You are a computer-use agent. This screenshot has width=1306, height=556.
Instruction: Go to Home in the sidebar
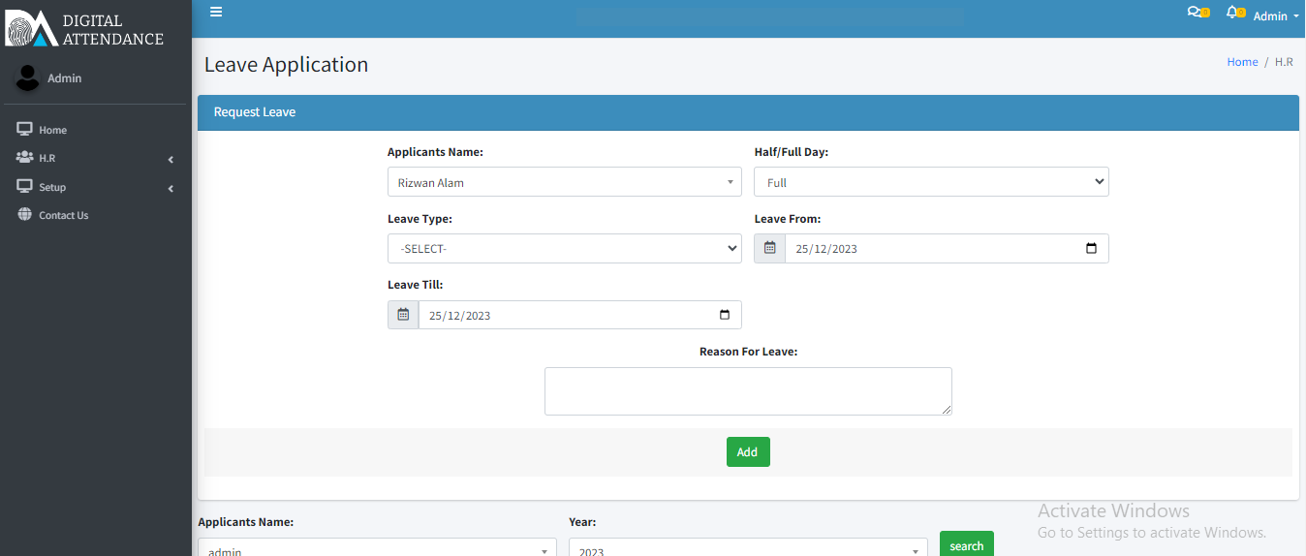click(x=52, y=130)
